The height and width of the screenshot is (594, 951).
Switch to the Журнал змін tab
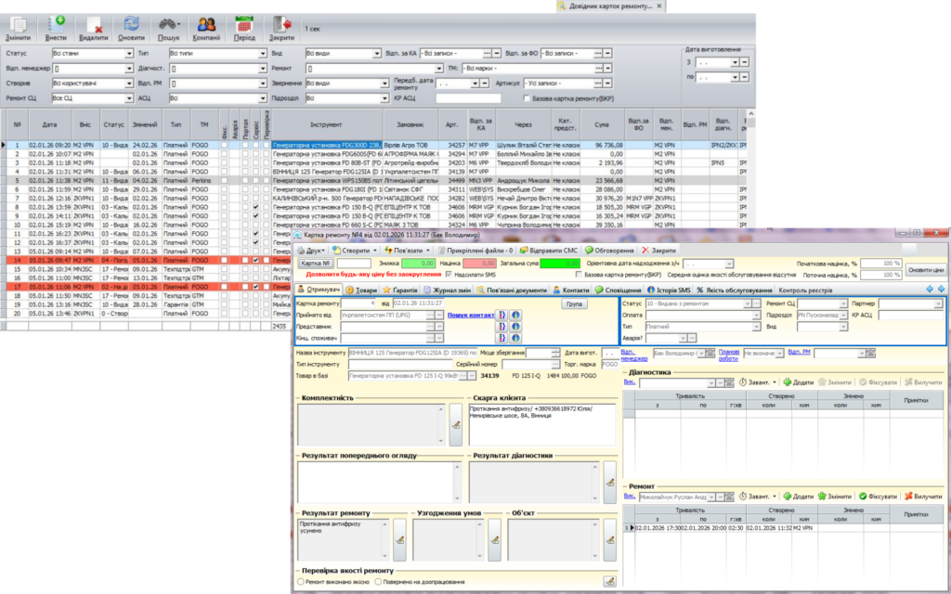[x=448, y=291]
